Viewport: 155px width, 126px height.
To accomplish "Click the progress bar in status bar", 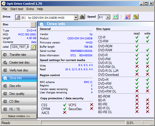I will [83, 123].
